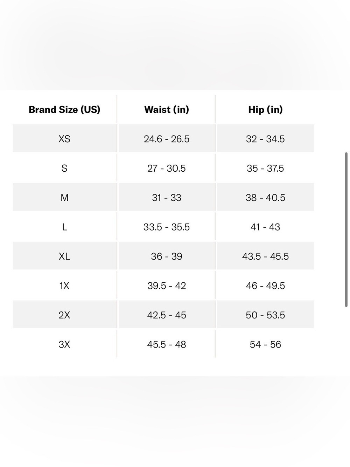Click the Brand Size (US) column header
The height and width of the screenshot is (467, 350).
[x=64, y=110]
